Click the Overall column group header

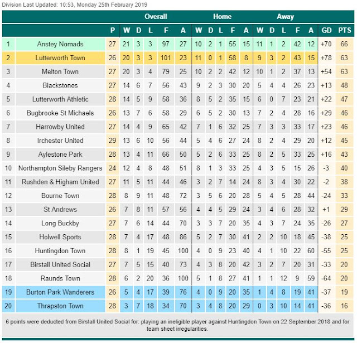[x=156, y=17]
